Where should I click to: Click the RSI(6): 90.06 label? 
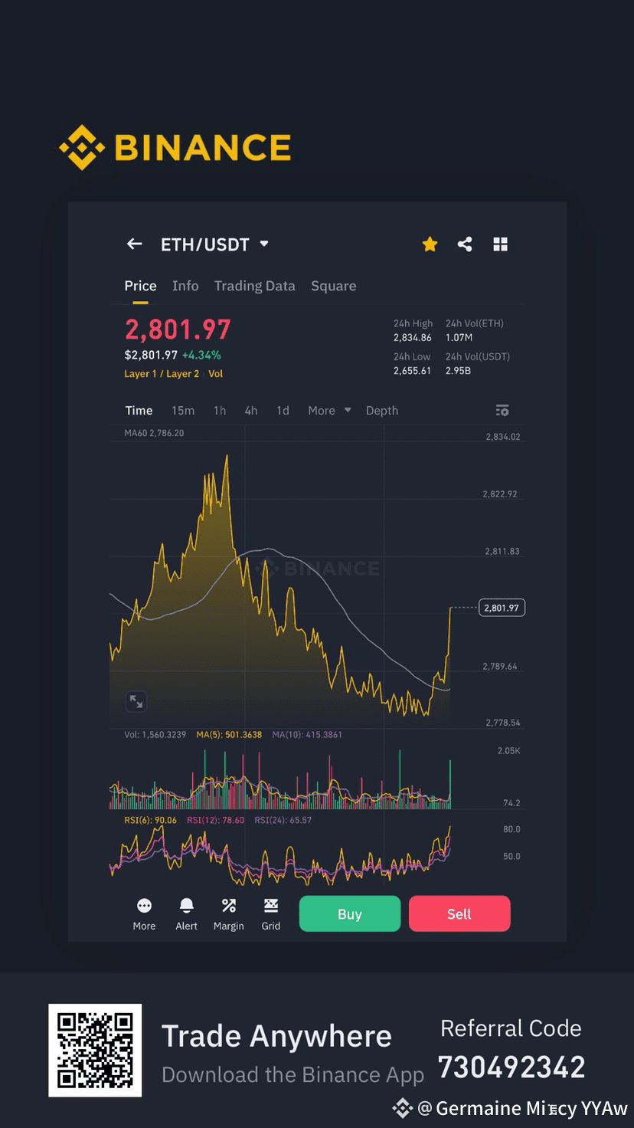[150, 820]
